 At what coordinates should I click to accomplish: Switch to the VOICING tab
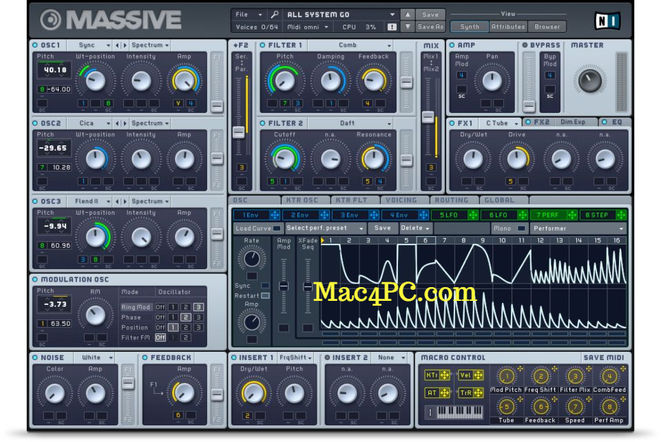[x=405, y=200]
